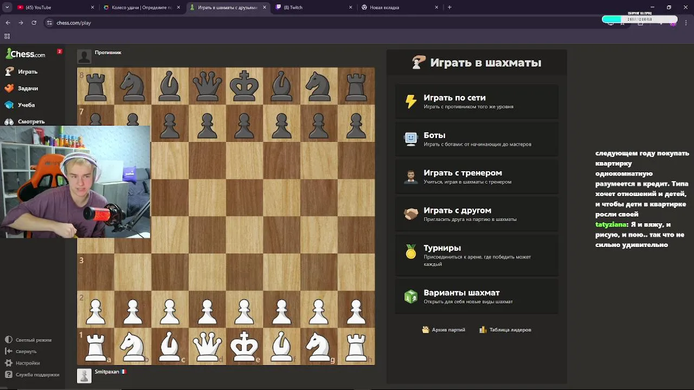
Task: Choose Играть по сети option
Action: pyautogui.click(x=477, y=101)
